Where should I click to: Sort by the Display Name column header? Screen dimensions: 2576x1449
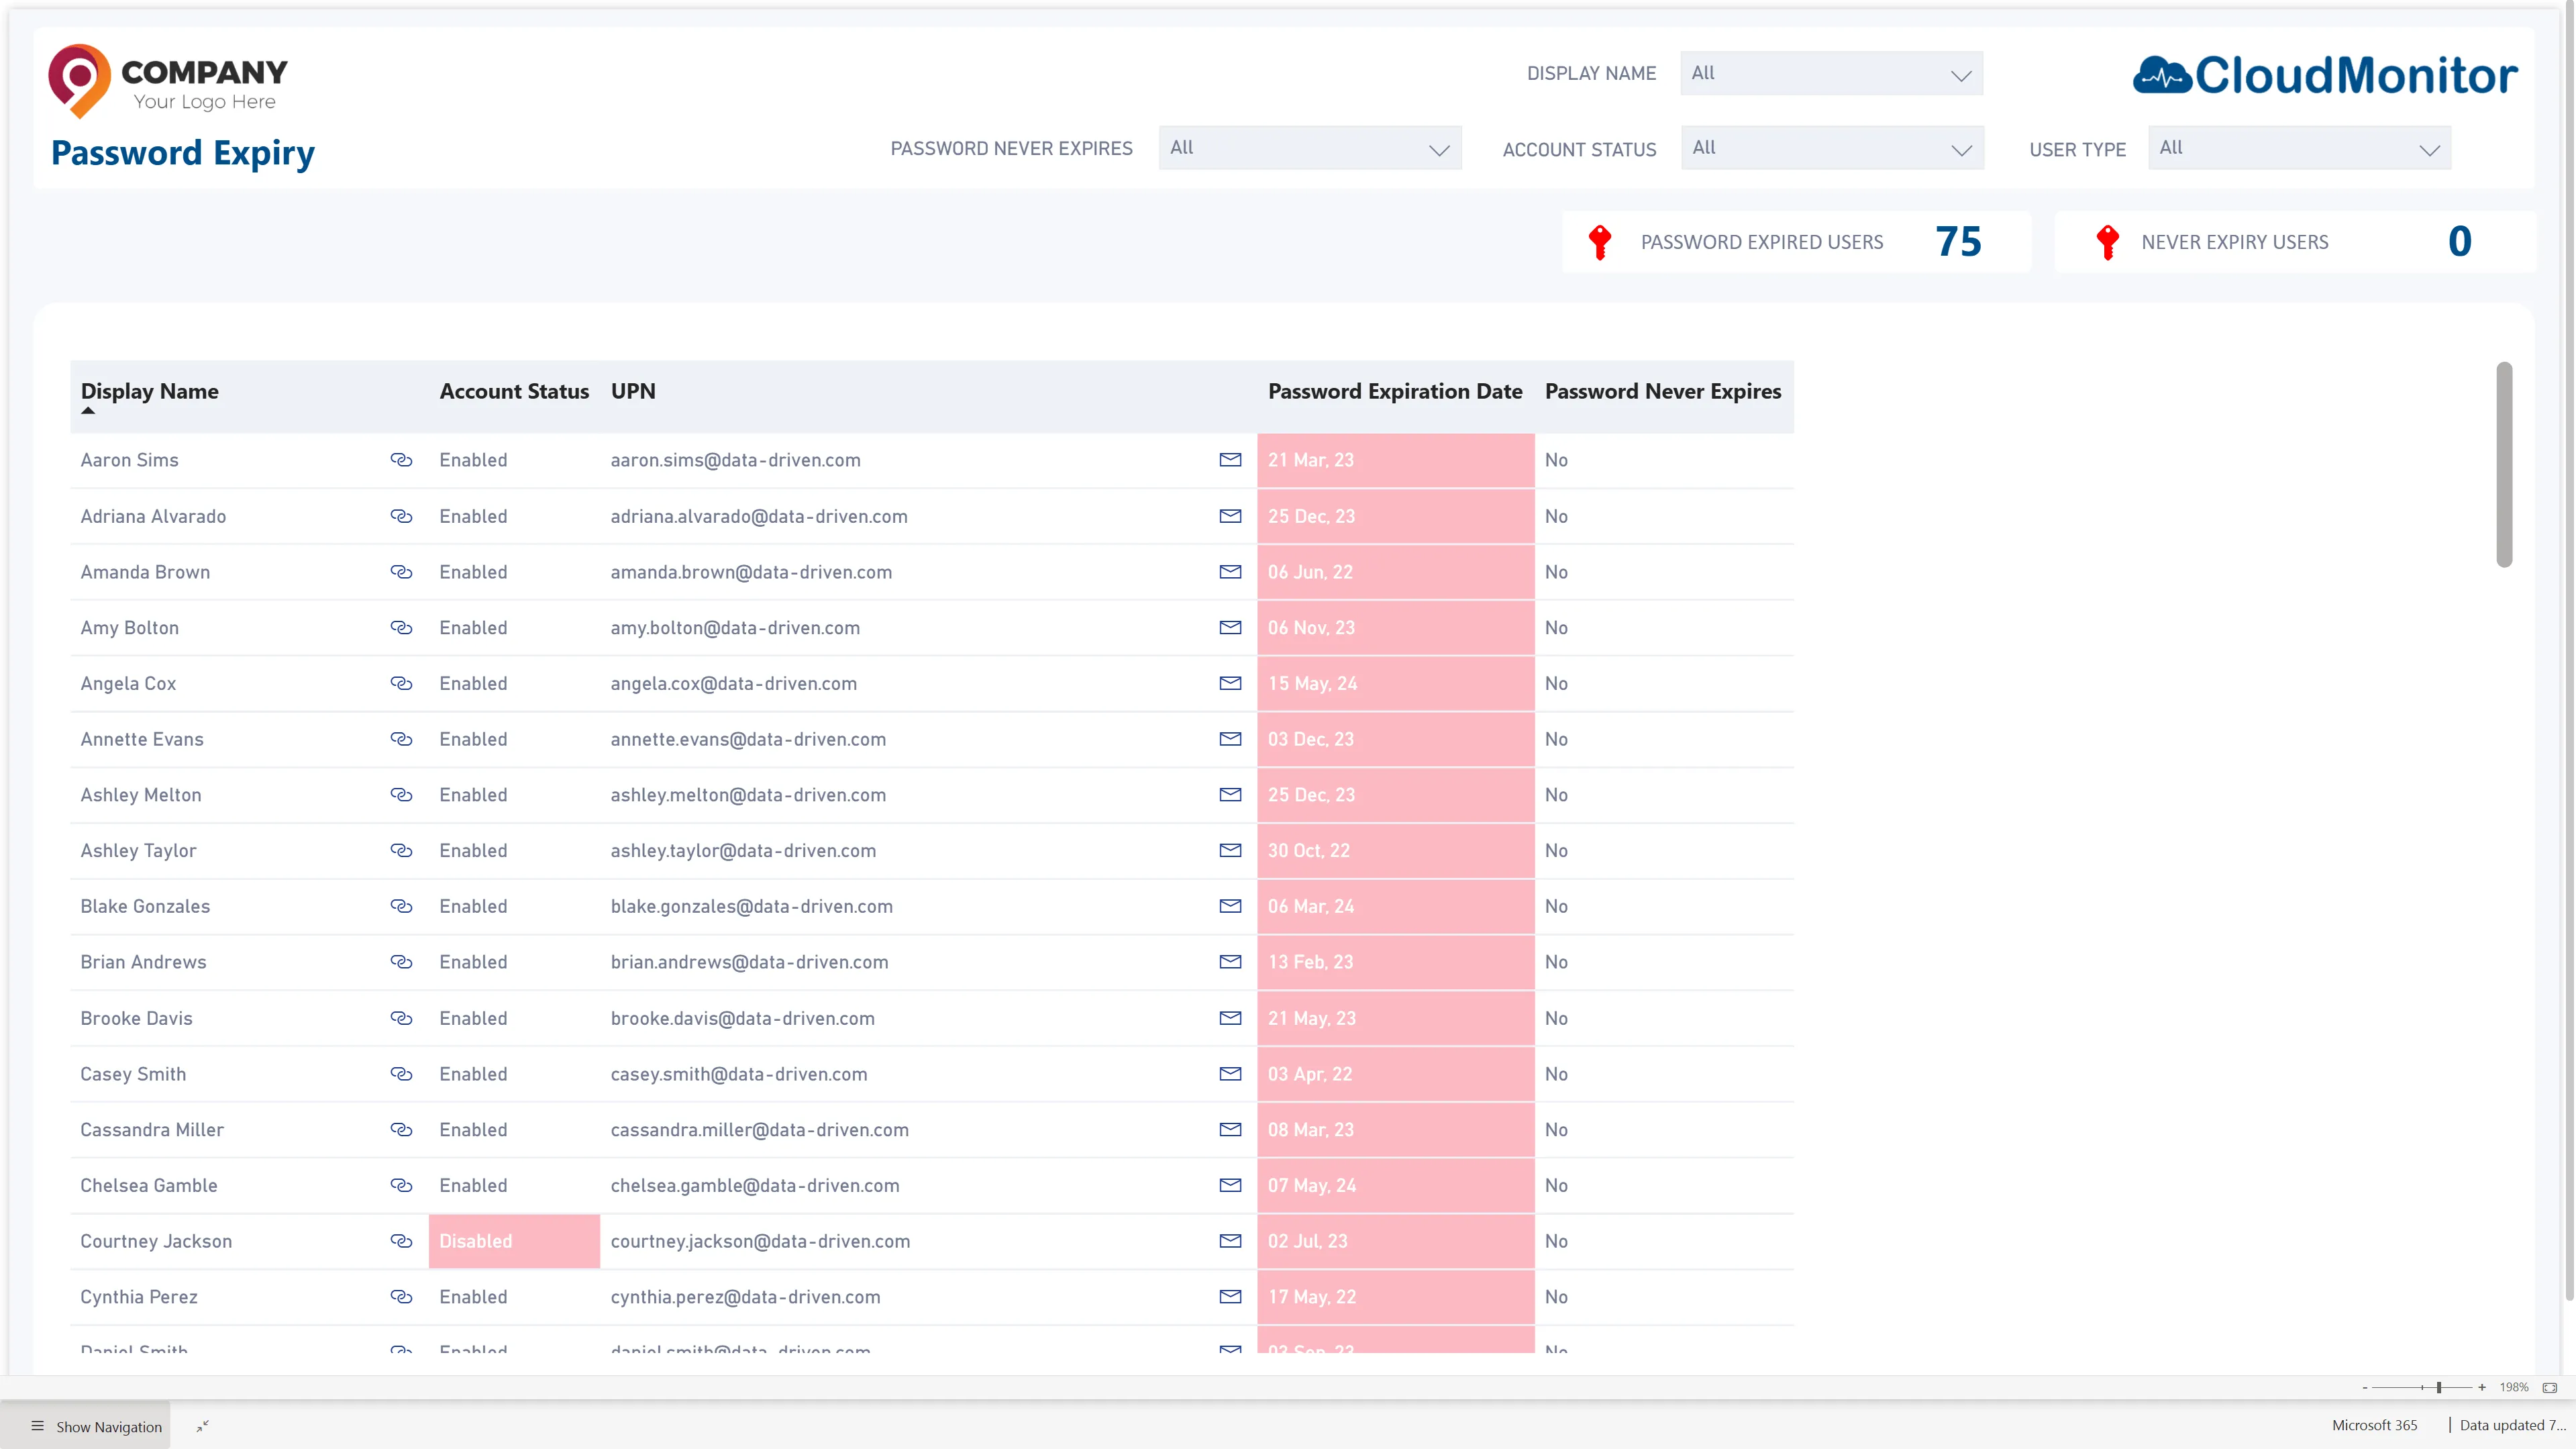150,391
